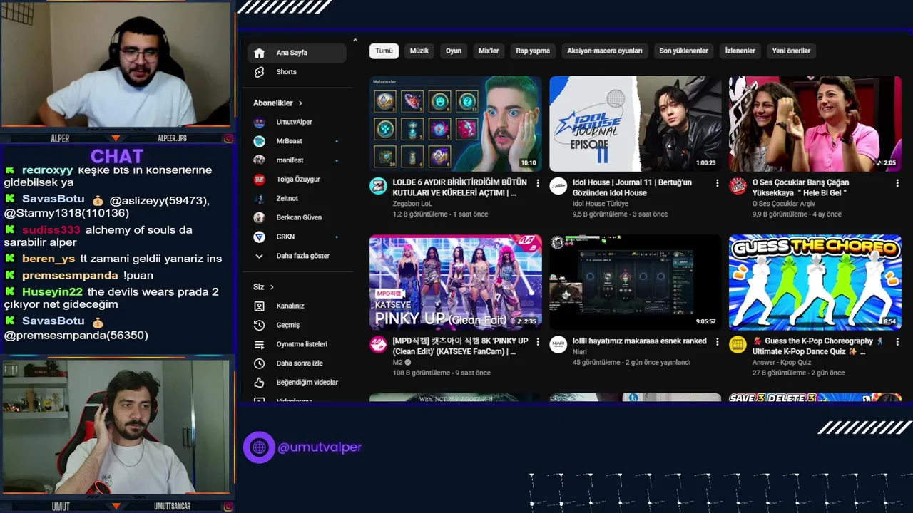Open the LOLDE loot boxes video thumbnail
This screenshot has width=913, height=513.
(455, 124)
